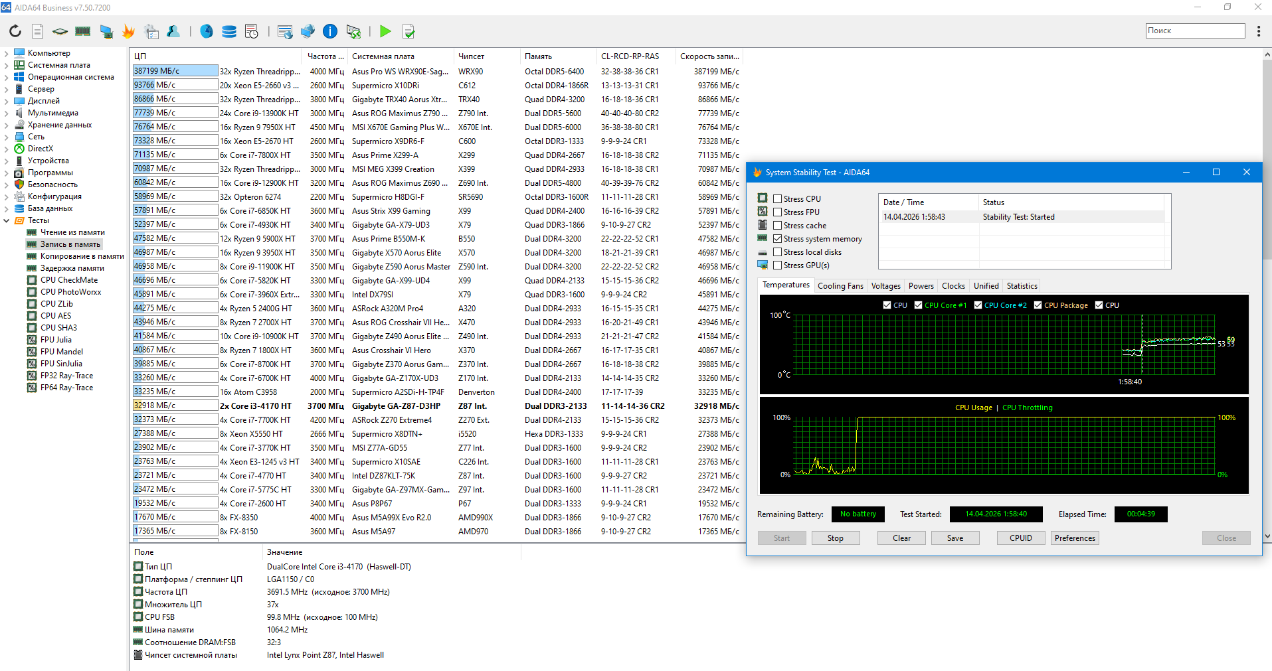Open the three-dot menu beside search field
1272x671 pixels.
1259,31
